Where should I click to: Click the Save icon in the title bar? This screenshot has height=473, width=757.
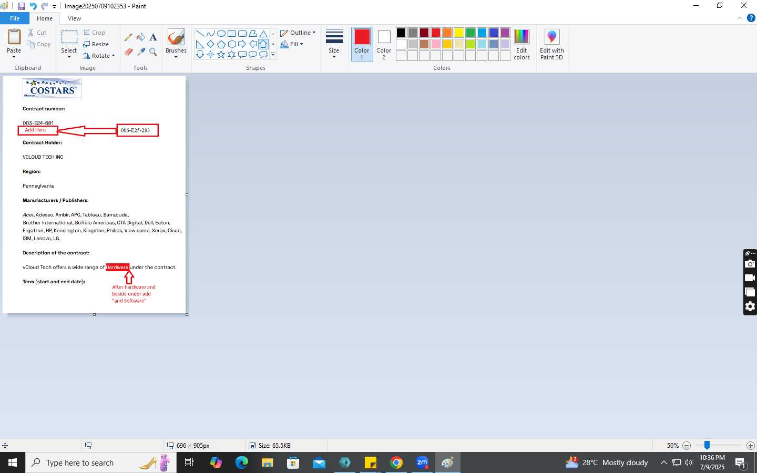coord(22,6)
